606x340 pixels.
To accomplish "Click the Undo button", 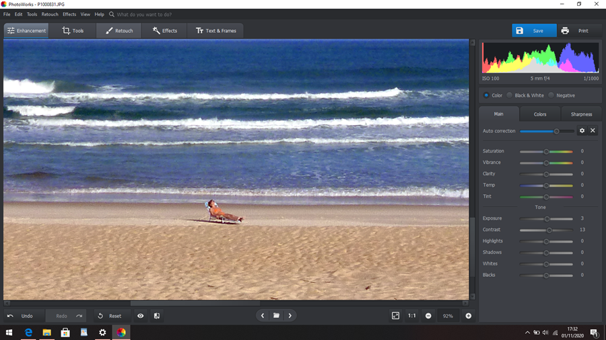I will pyautogui.click(x=24, y=316).
